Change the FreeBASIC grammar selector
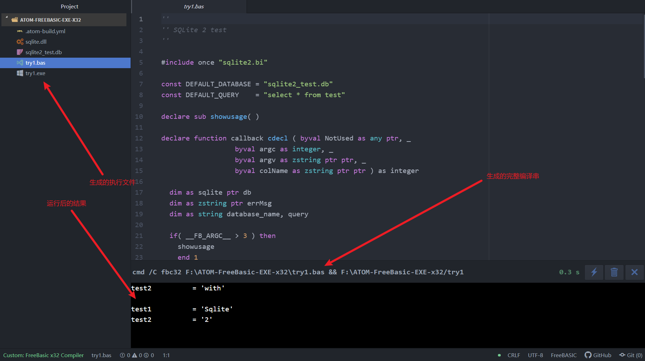Viewport: 645px width, 361px height. pos(564,355)
